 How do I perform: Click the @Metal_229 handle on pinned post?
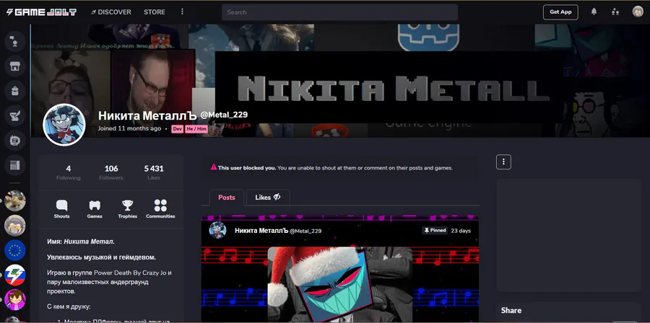[305, 231]
